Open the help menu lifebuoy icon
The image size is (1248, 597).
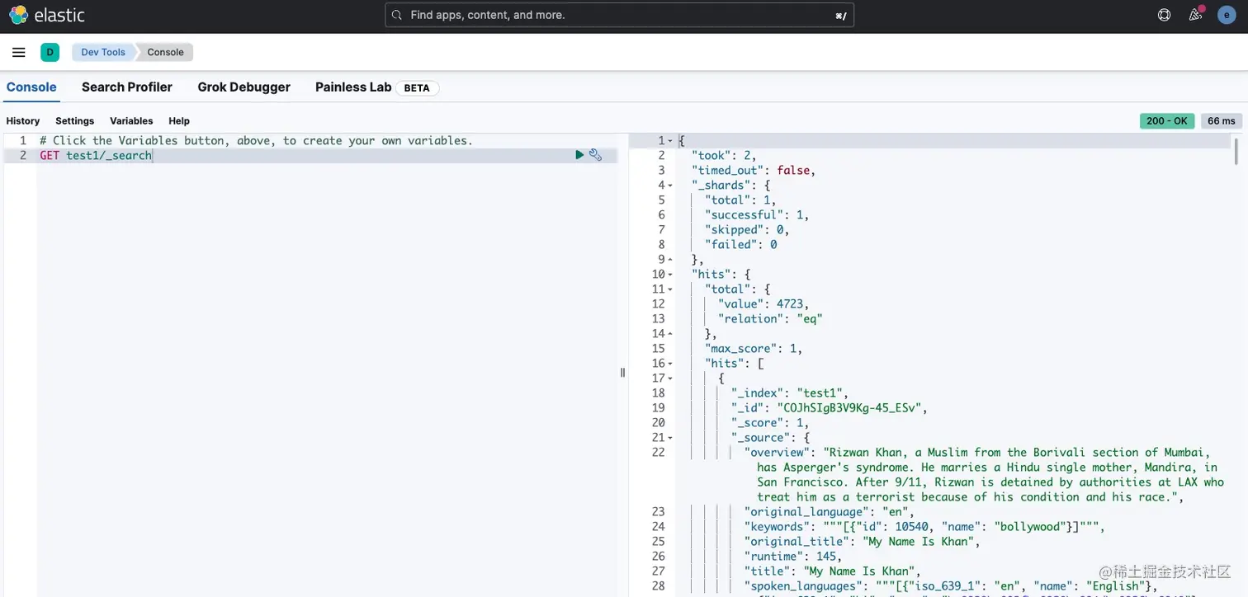pos(1164,15)
